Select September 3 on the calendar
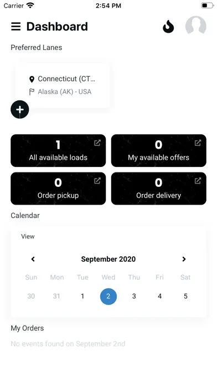The height and width of the screenshot is (386, 217). [x=134, y=296]
